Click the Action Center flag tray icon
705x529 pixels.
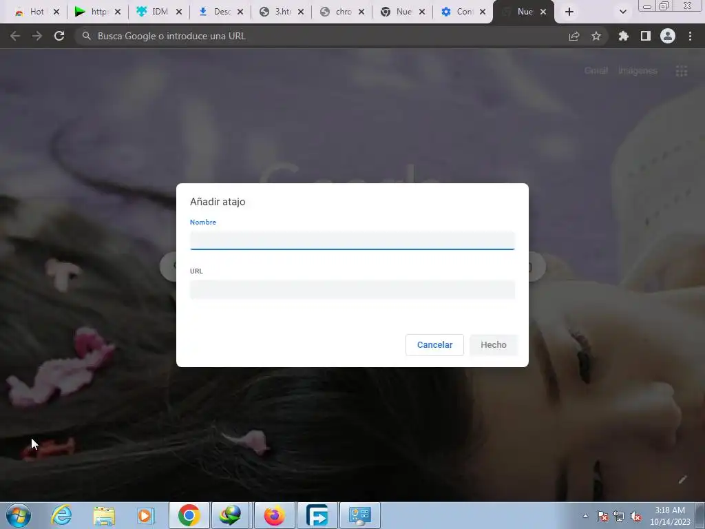pyautogui.click(x=602, y=516)
